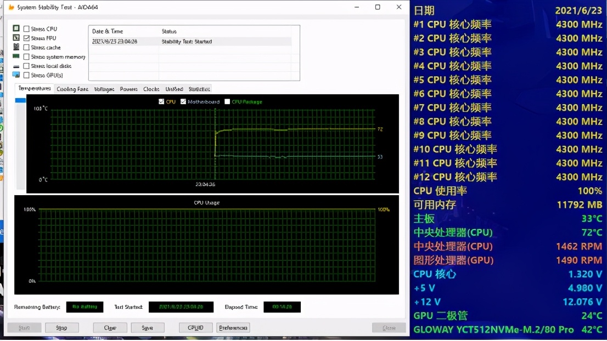Click the 日期 2021/6/23 row in sensor panel
The height and width of the screenshot is (341, 607).
point(508,10)
